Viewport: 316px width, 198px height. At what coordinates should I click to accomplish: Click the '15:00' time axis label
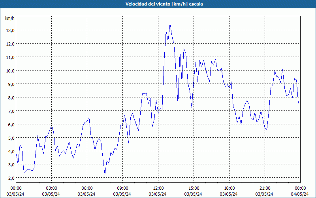point(194,188)
